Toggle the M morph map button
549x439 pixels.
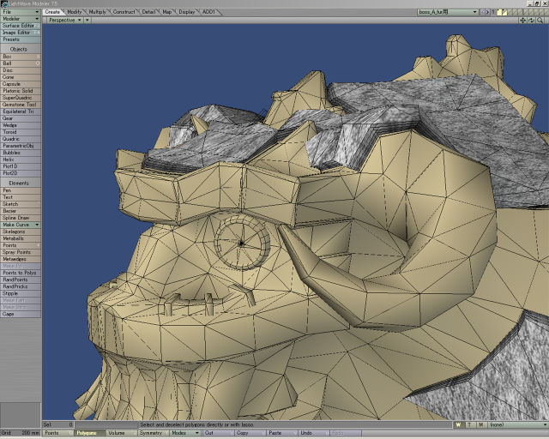coord(481,424)
